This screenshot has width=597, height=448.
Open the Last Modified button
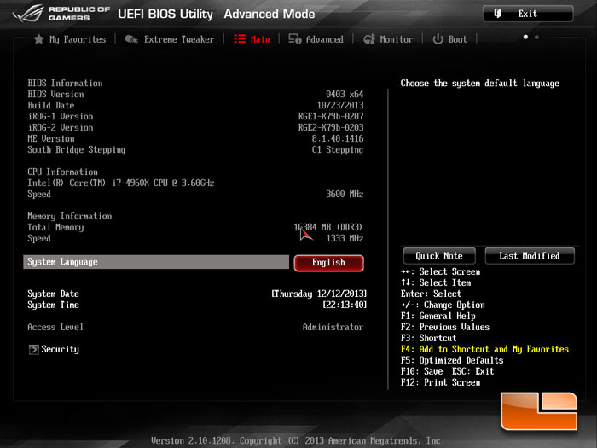coord(530,256)
